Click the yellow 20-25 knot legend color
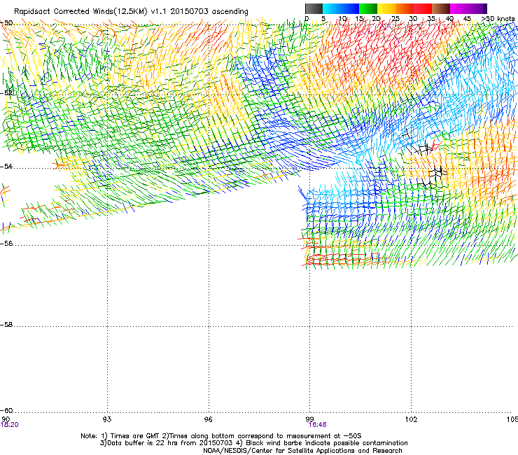 coord(386,8)
